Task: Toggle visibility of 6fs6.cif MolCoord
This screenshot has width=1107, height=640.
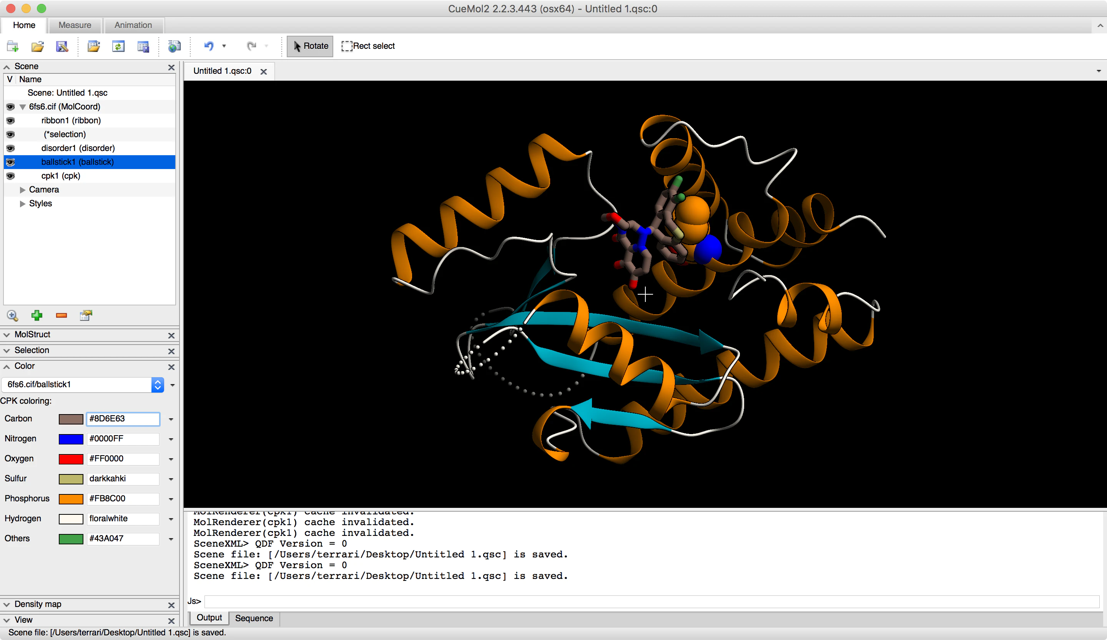Action: (10, 107)
